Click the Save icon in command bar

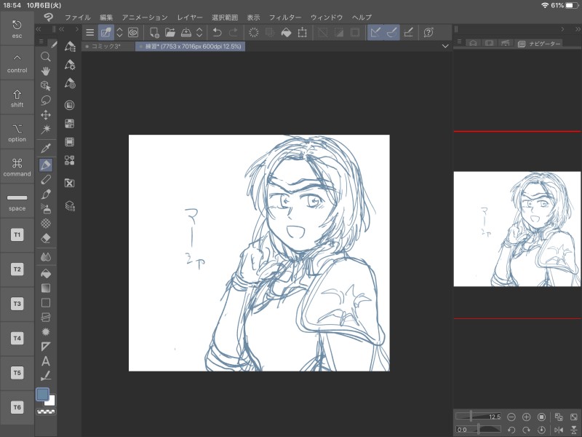pyautogui.click(x=186, y=32)
